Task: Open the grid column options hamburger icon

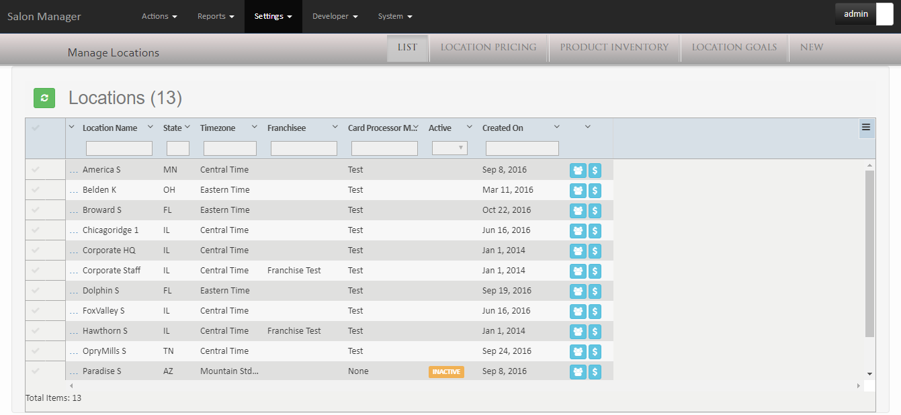Action: pyautogui.click(x=865, y=128)
